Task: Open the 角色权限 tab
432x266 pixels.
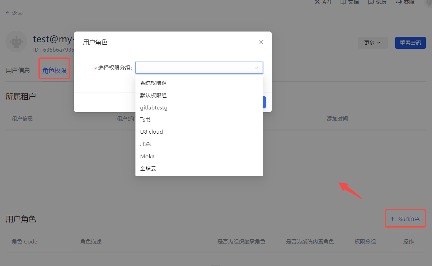Action: 54,71
